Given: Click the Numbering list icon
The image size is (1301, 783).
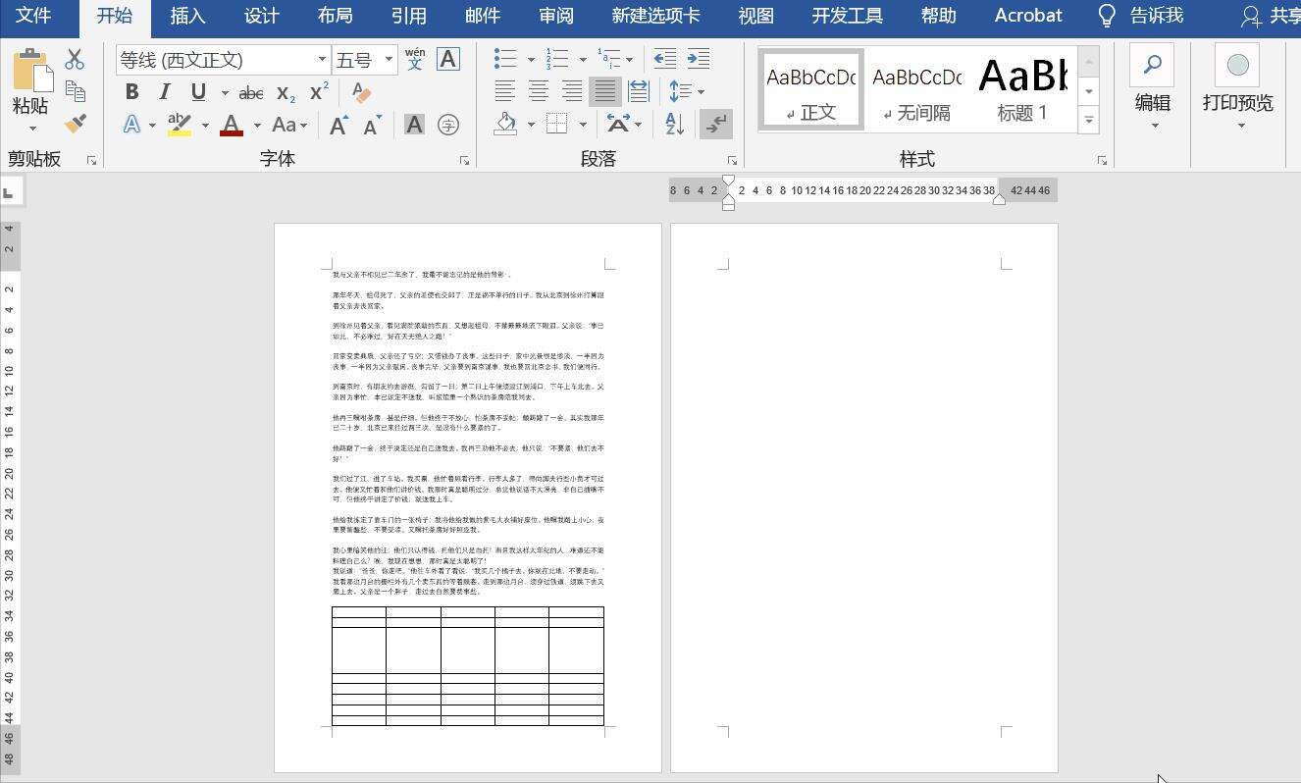Looking at the screenshot, I should click(x=557, y=59).
